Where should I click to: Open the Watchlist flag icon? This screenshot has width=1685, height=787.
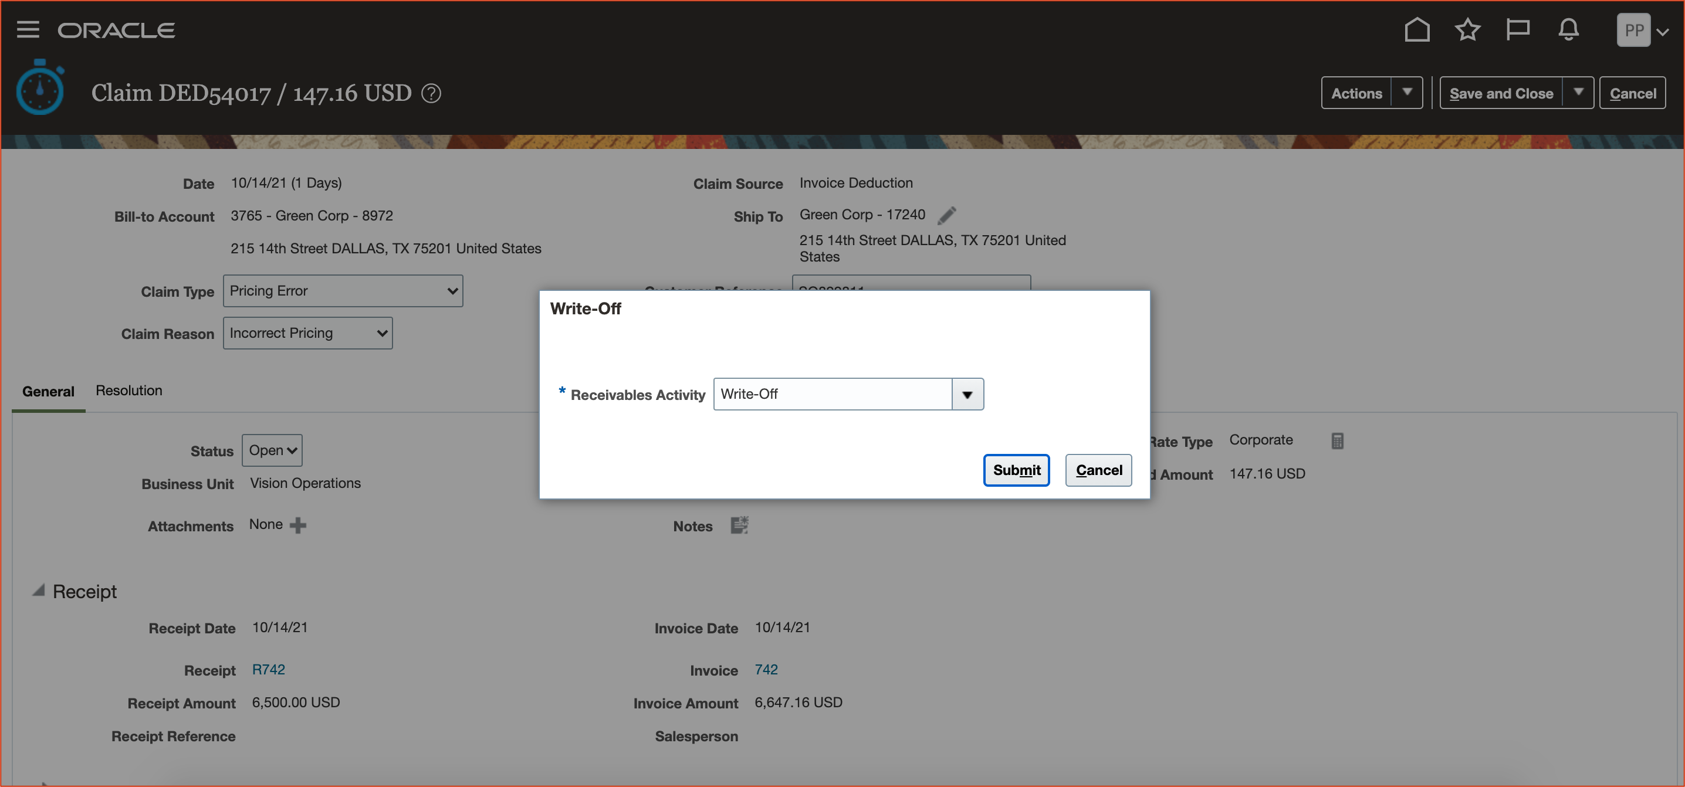pyautogui.click(x=1518, y=30)
